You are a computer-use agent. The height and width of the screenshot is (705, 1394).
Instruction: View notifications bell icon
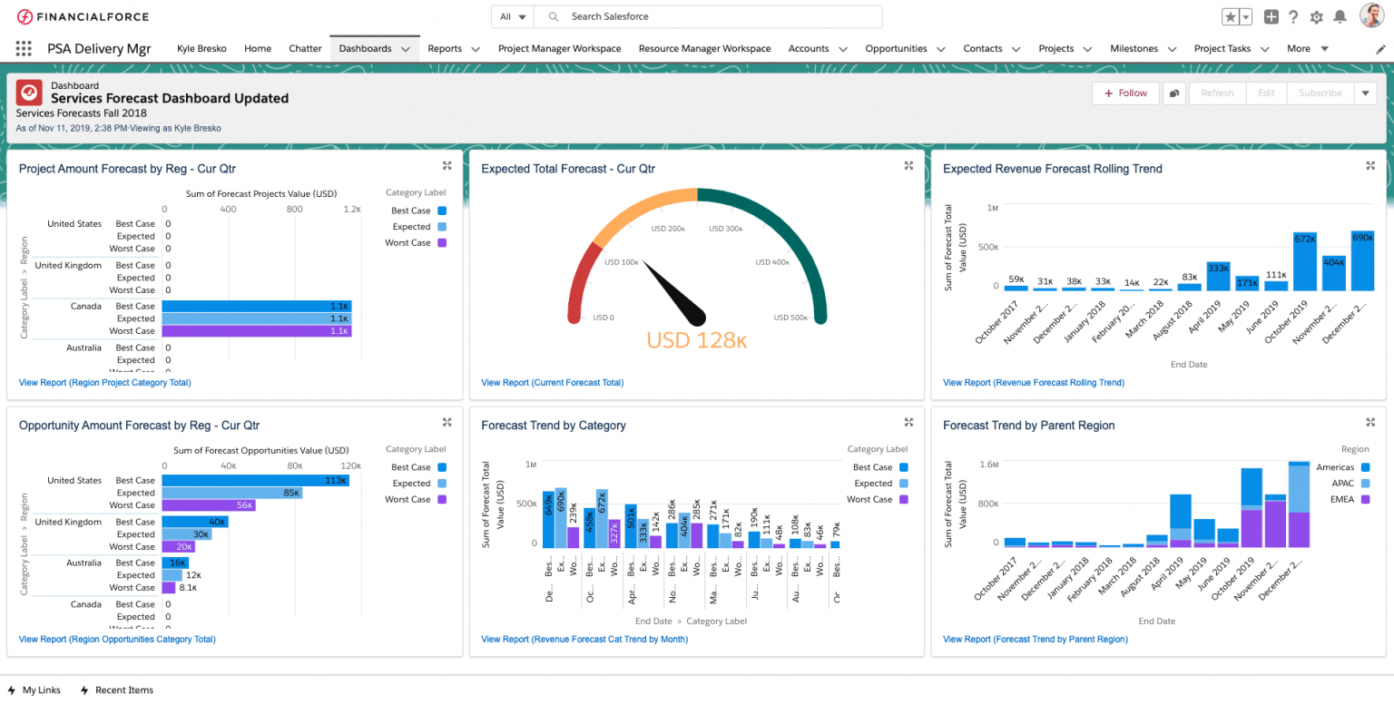pyautogui.click(x=1340, y=17)
